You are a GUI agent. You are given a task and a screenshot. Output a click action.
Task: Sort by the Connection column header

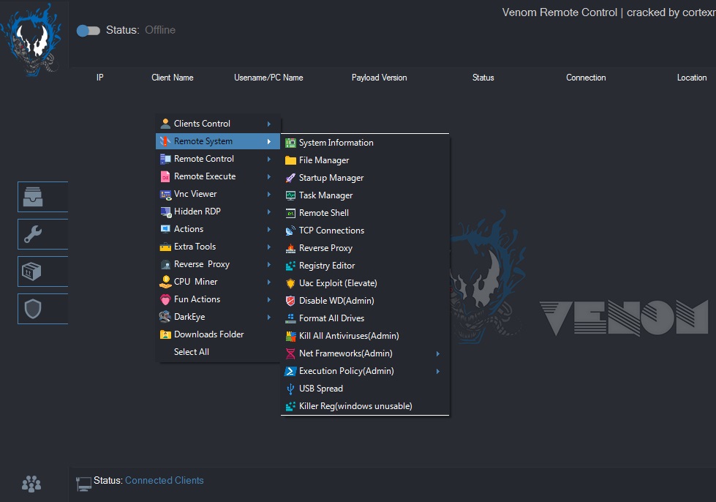point(586,78)
